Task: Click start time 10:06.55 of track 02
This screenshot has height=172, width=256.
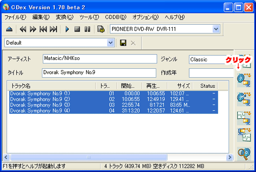Action: pos(131,99)
